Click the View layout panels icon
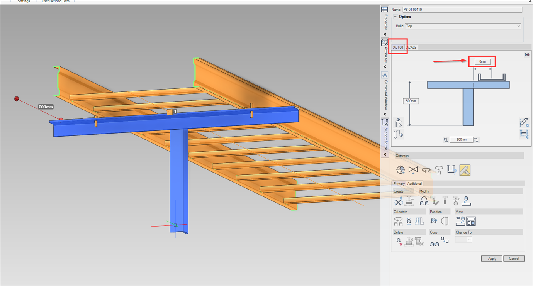This screenshot has height=286, width=533. click(x=471, y=221)
